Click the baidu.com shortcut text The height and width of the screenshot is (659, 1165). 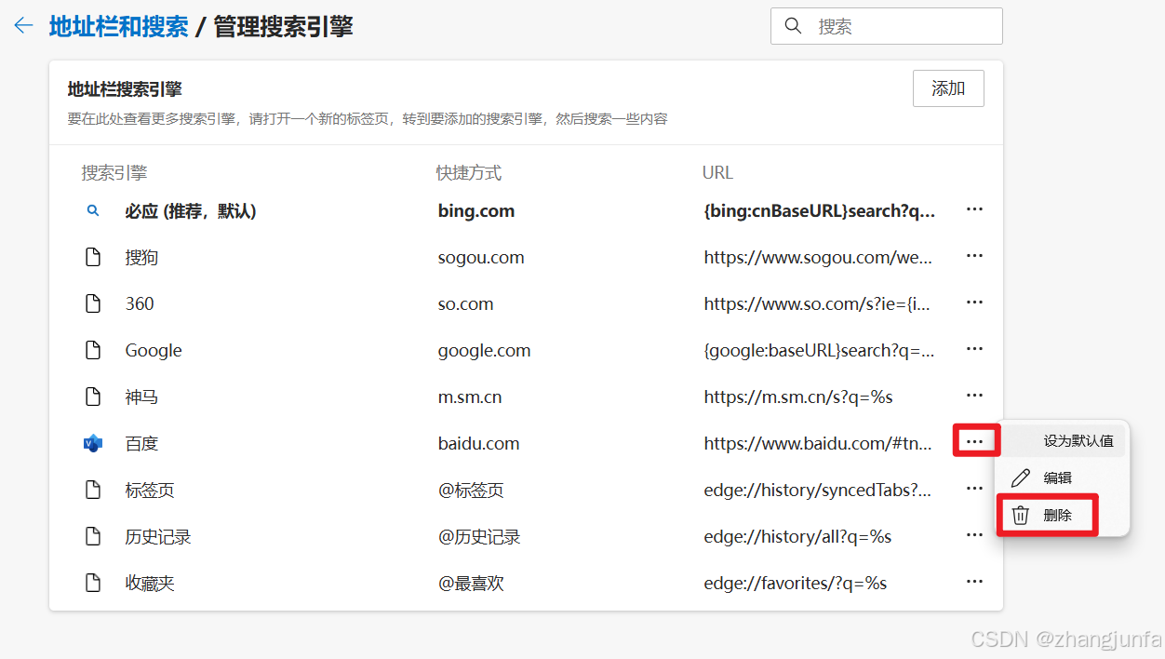(478, 444)
